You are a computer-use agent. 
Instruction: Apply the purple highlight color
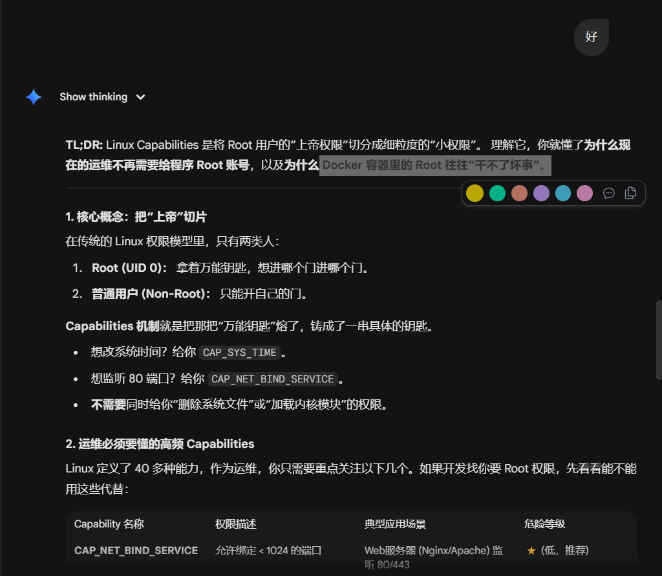click(541, 193)
